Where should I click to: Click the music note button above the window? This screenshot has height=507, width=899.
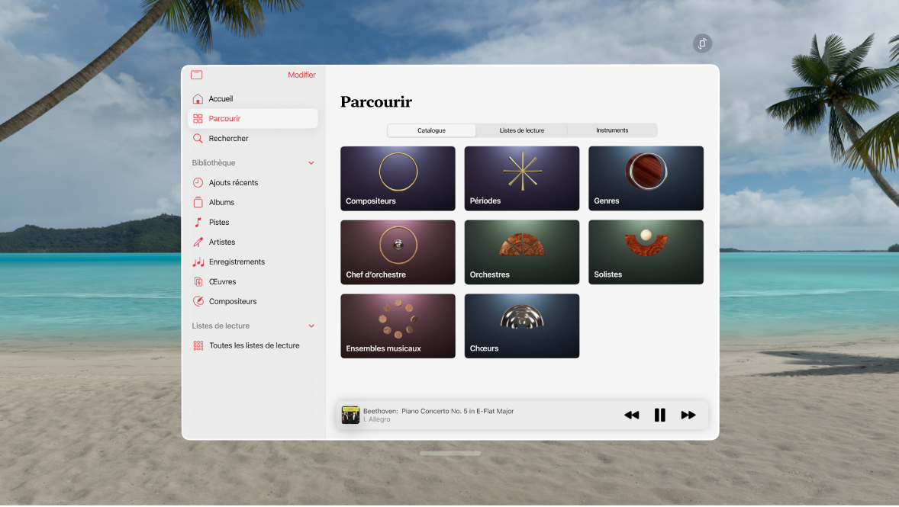(x=701, y=43)
